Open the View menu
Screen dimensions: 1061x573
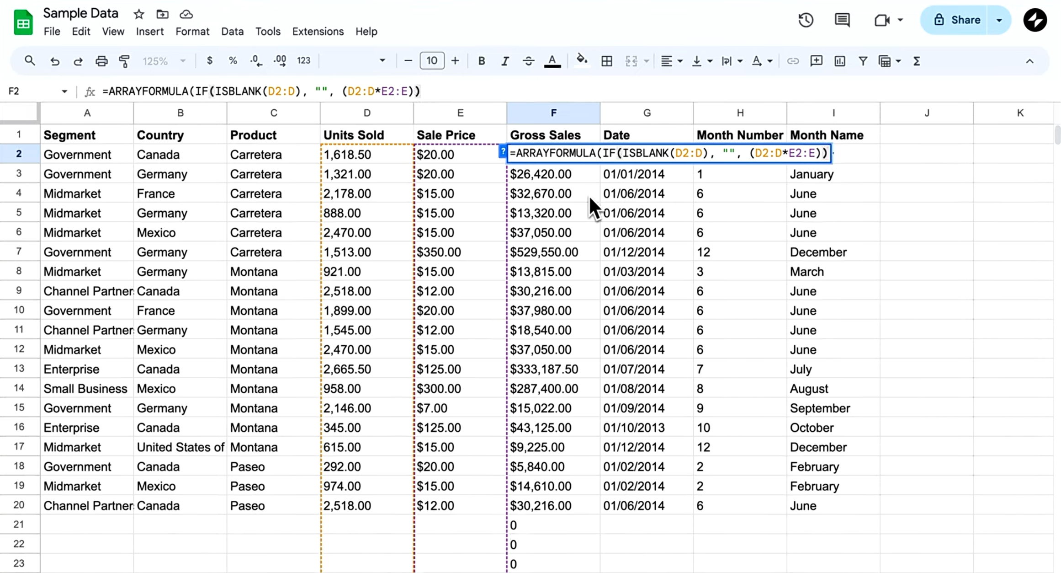pos(113,32)
